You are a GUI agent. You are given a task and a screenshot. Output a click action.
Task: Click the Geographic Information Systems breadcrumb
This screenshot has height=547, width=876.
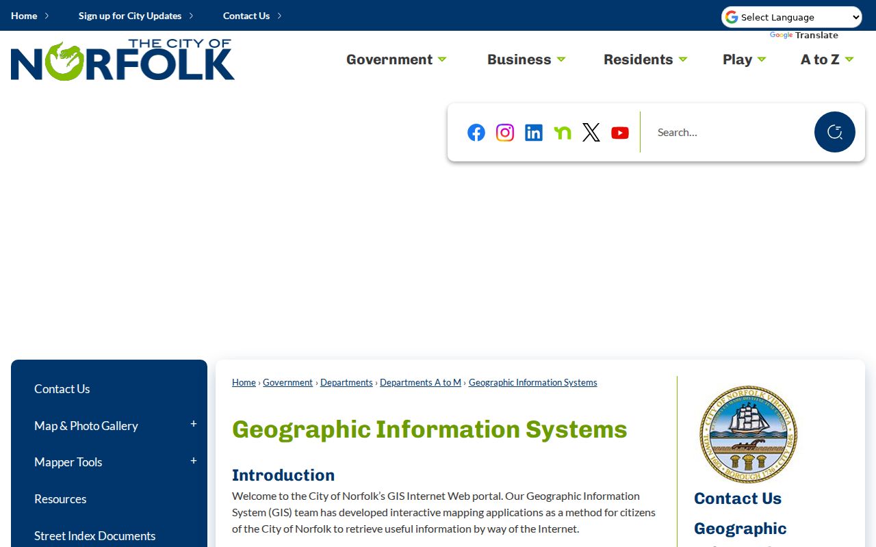tap(533, 383)
